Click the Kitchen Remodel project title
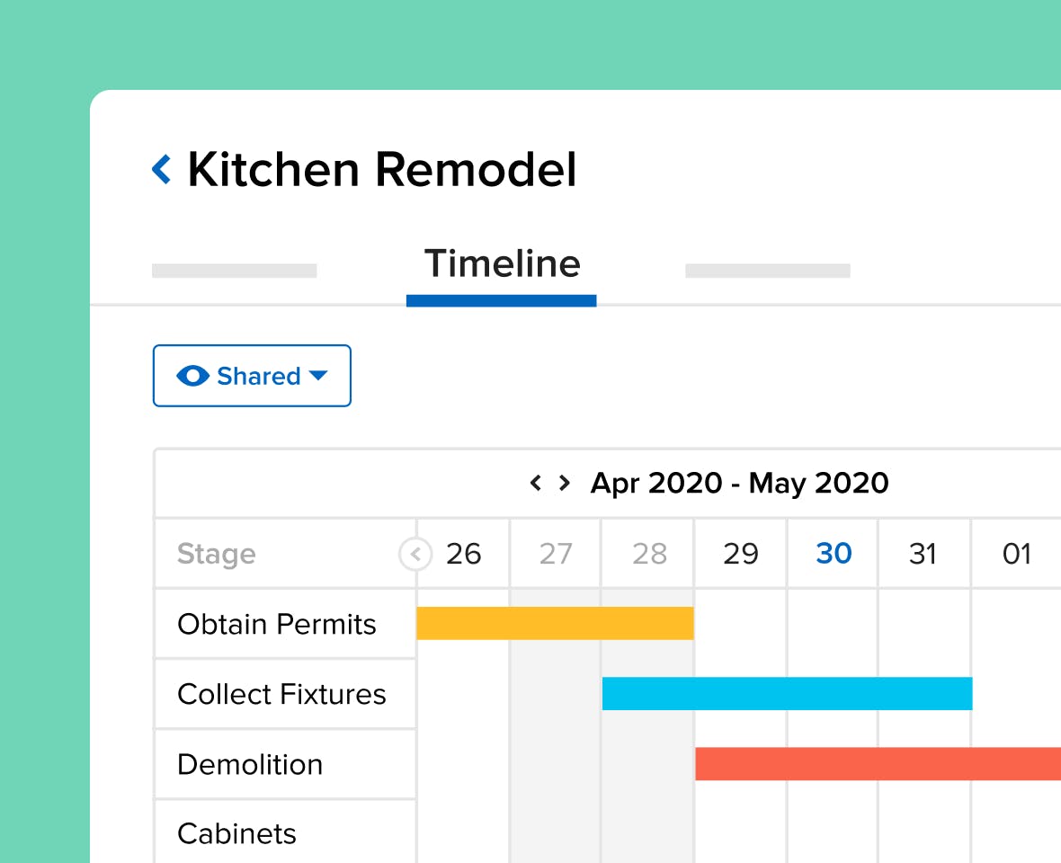Viewport: 1061px width, 863px height. pyautogui.click(x=382, y=169)
